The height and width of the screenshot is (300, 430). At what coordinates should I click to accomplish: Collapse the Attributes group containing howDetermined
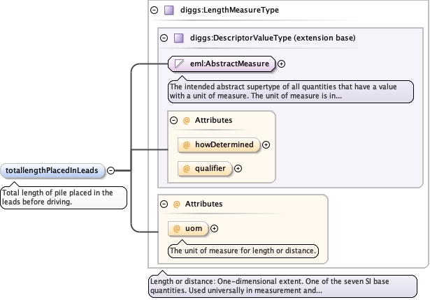tap(174, 120)
